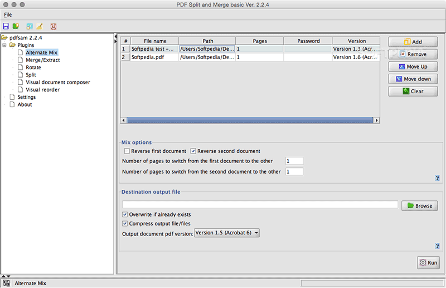Click the upward status divider arrow
Screen dimensions: 446x288
3,276
